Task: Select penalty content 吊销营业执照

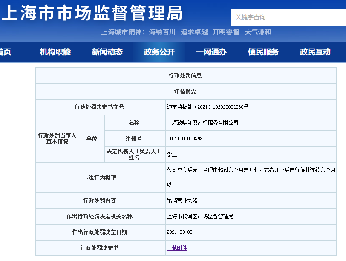Action: tap(182, 201)
